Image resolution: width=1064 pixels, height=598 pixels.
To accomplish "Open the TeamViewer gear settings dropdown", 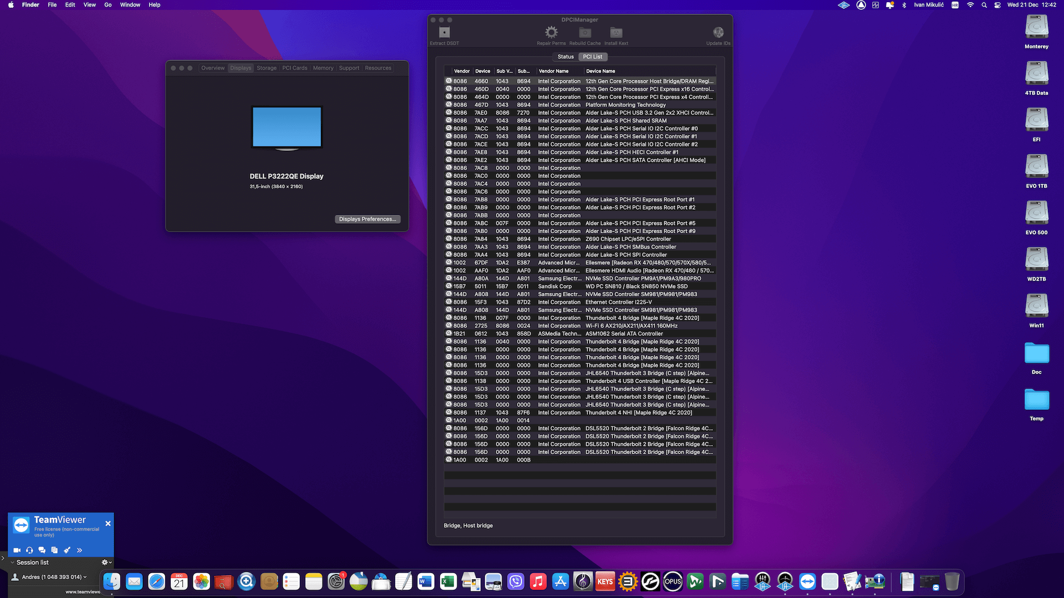I will (x=106, y=563).
